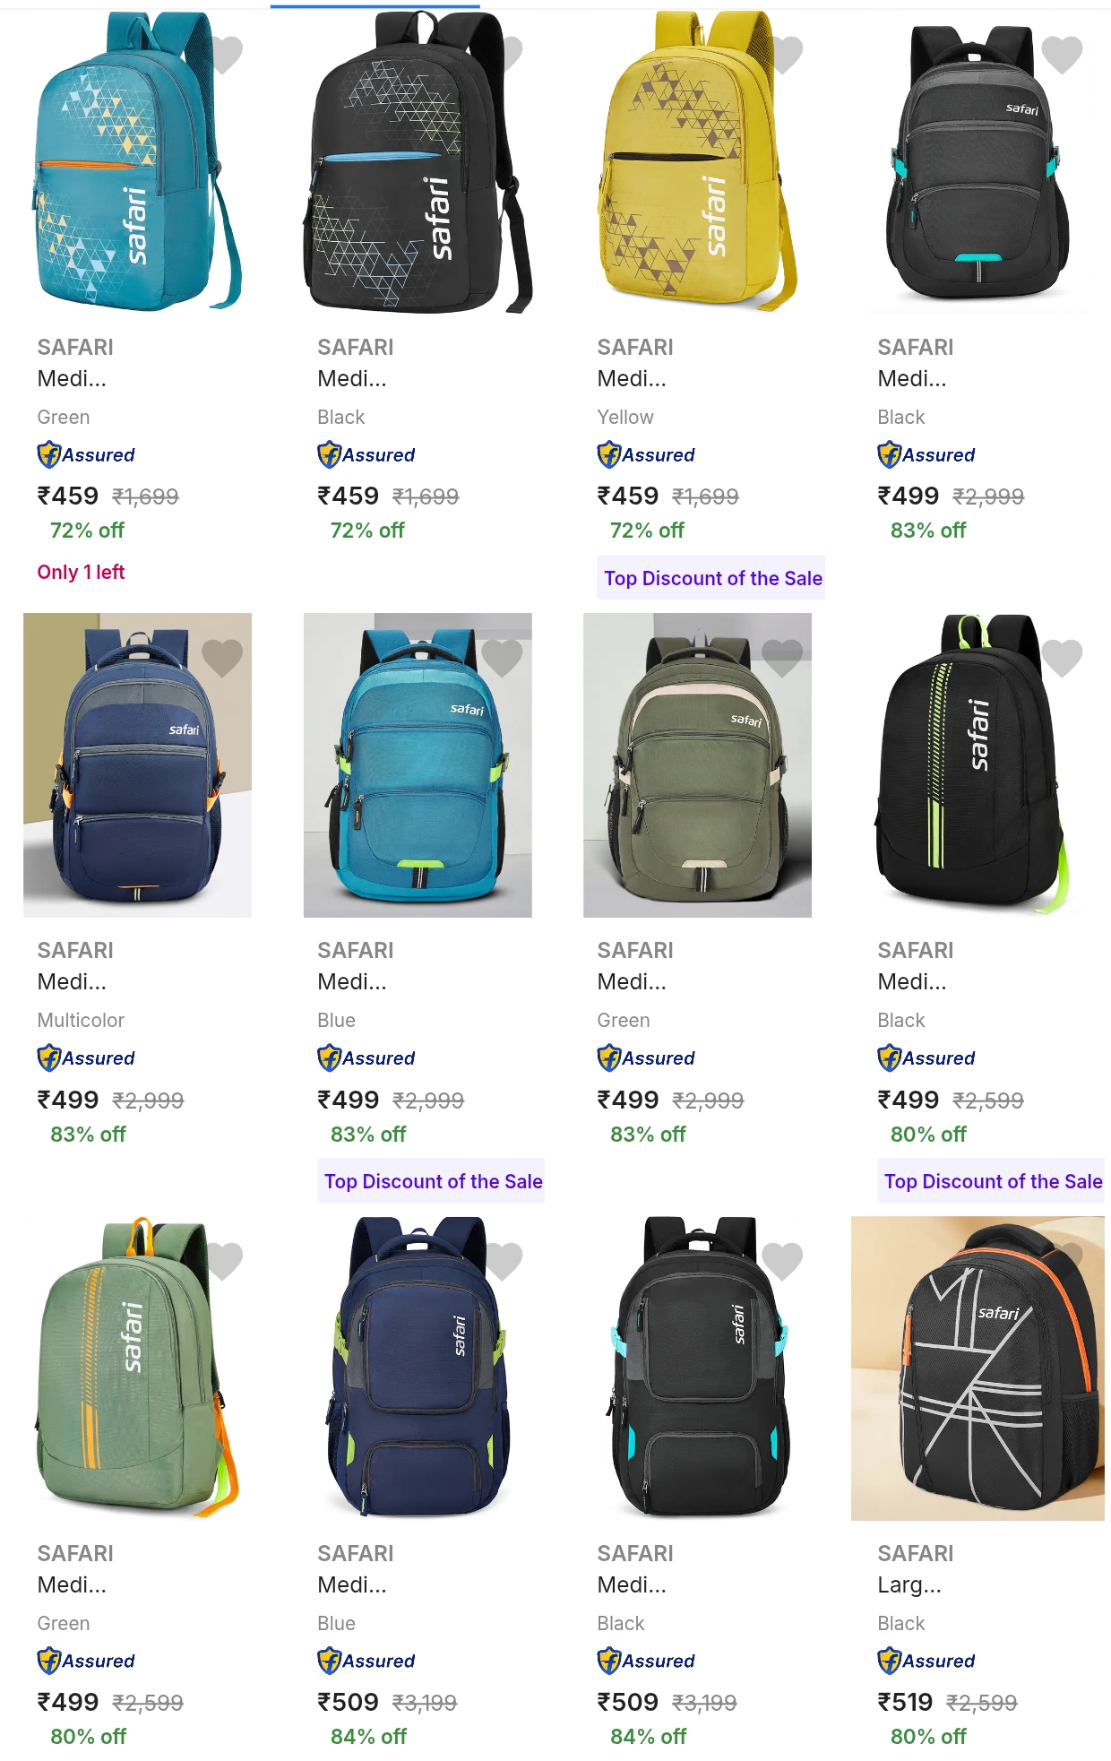Select the Assured badge on multicolor backpack
The height and width of the screenshot is (1761, 1111).
(x=86, y=1058)
